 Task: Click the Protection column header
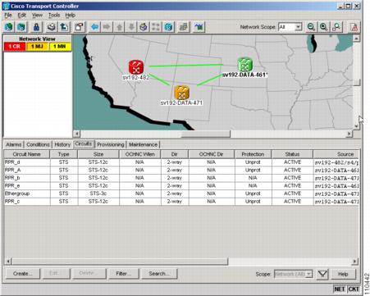pos(253,154)
